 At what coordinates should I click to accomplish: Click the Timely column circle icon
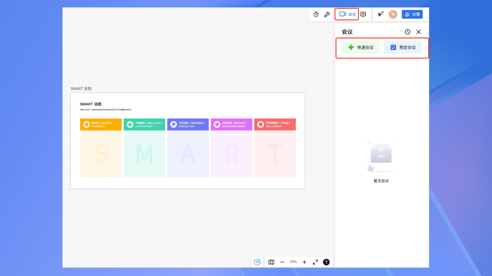pyautogui.click(x=261, y=124)
